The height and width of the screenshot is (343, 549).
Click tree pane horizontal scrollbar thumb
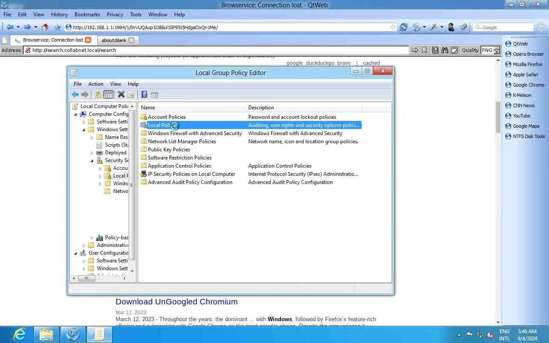tap(87, 278)
